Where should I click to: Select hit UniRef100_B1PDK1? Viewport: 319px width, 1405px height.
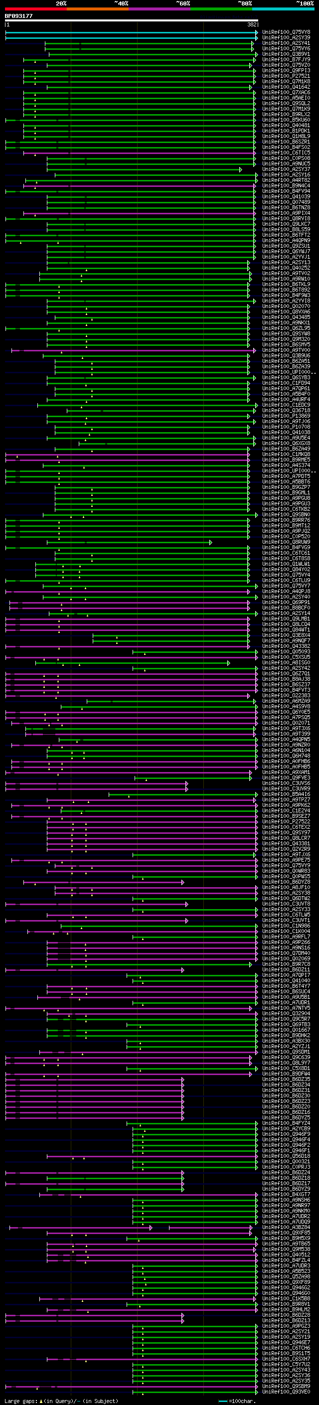tap(286, 131)
